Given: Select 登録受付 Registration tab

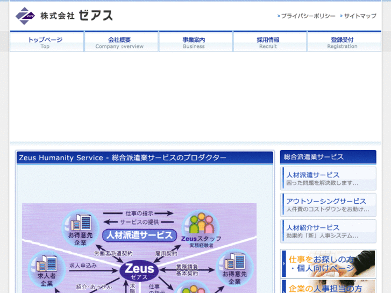Looking at the screenshot, I should tap(344, 41).
